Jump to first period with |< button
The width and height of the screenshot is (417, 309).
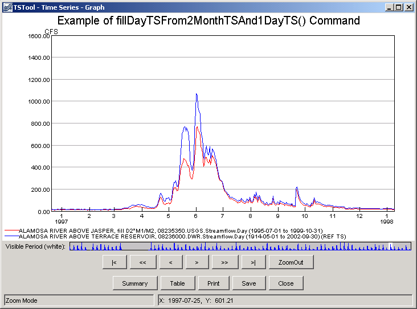pos(115,262)
